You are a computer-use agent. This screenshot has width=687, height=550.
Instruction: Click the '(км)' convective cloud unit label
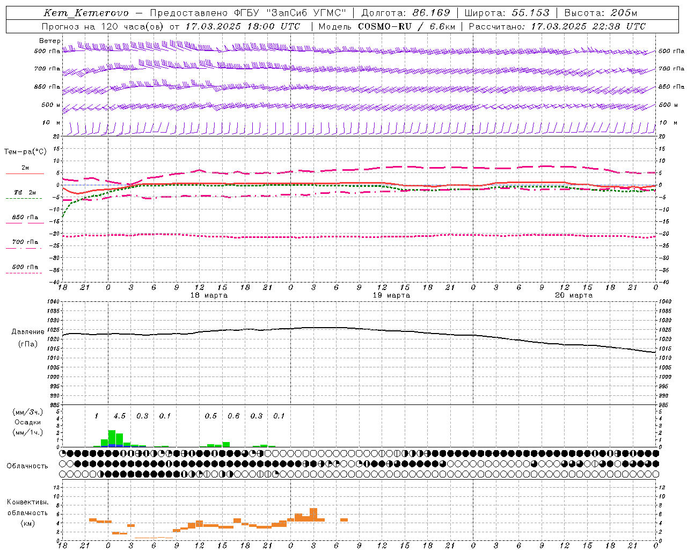click(28, 523)
